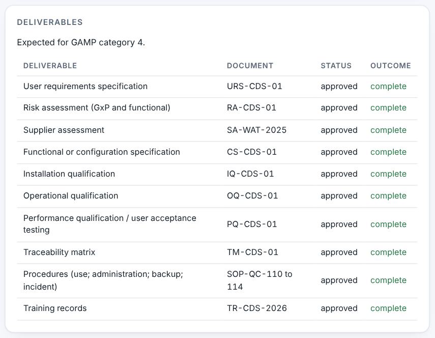Click 'approved' status in CS-CDS-01 row
Screen dimensions: 435x338
point(339,152)
